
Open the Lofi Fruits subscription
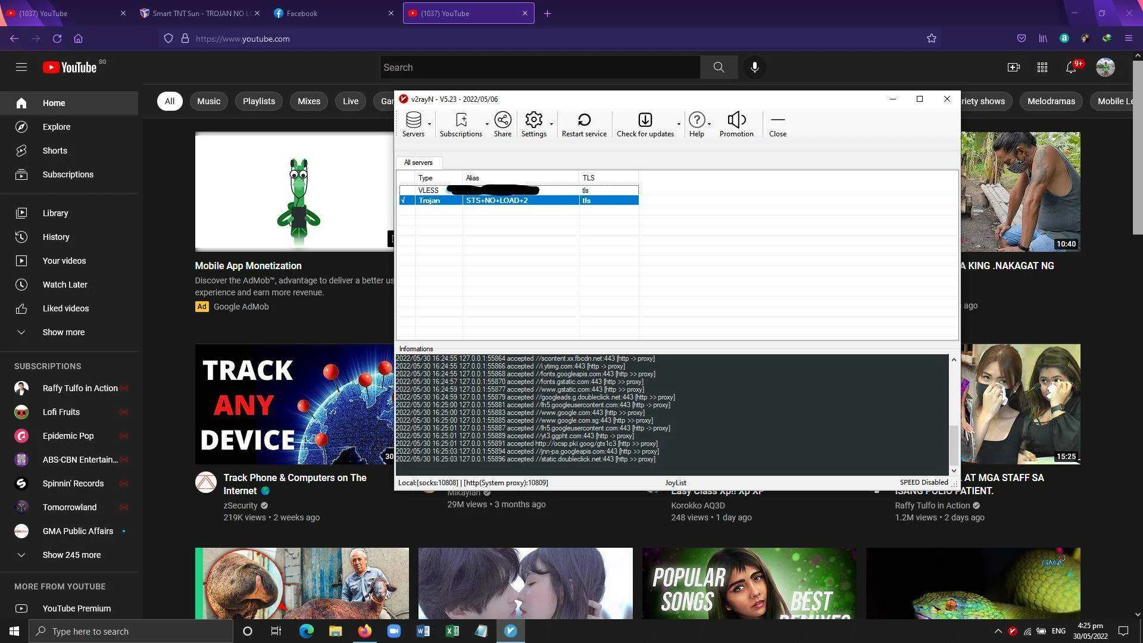(69, 412)
